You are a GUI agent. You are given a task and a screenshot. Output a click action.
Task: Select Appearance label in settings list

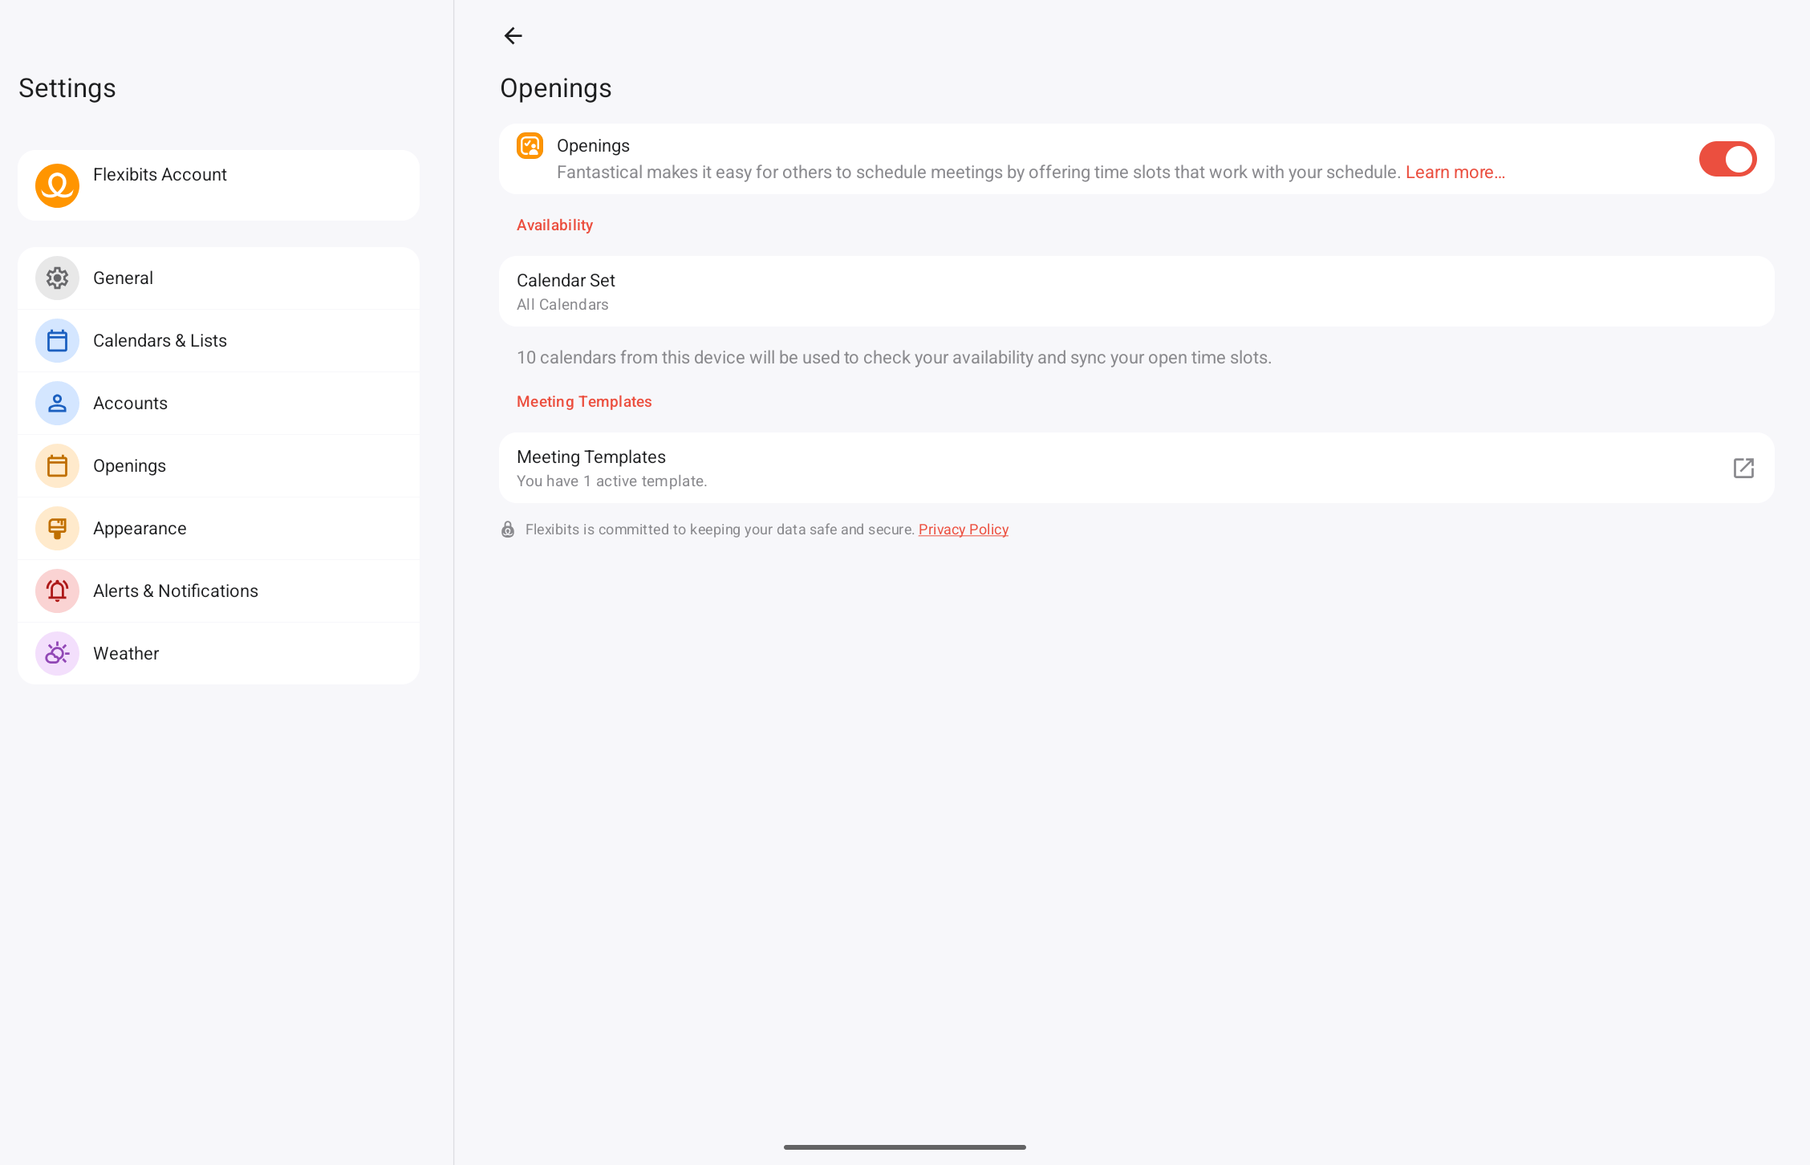click(x=140, y=529)
